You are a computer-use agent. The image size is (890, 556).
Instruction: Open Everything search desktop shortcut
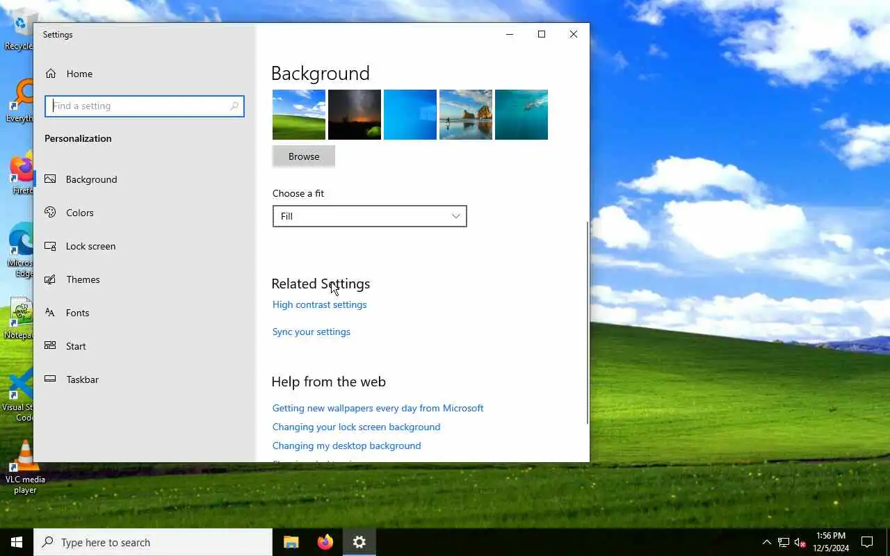pos(19,101)
